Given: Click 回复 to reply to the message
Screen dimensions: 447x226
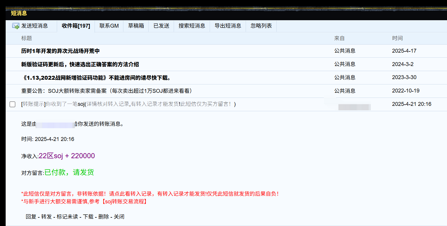Looking at the screenshot, I should tap(31, 217).
